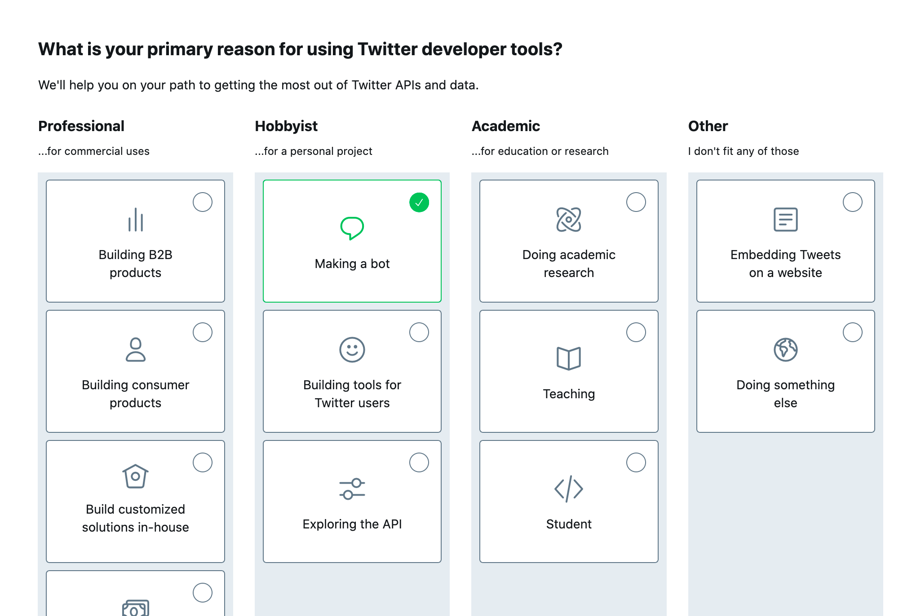Screen dimensions: 912x616
Task: Select the Building B2B products radio button
Action: click(x=203, y=202)
